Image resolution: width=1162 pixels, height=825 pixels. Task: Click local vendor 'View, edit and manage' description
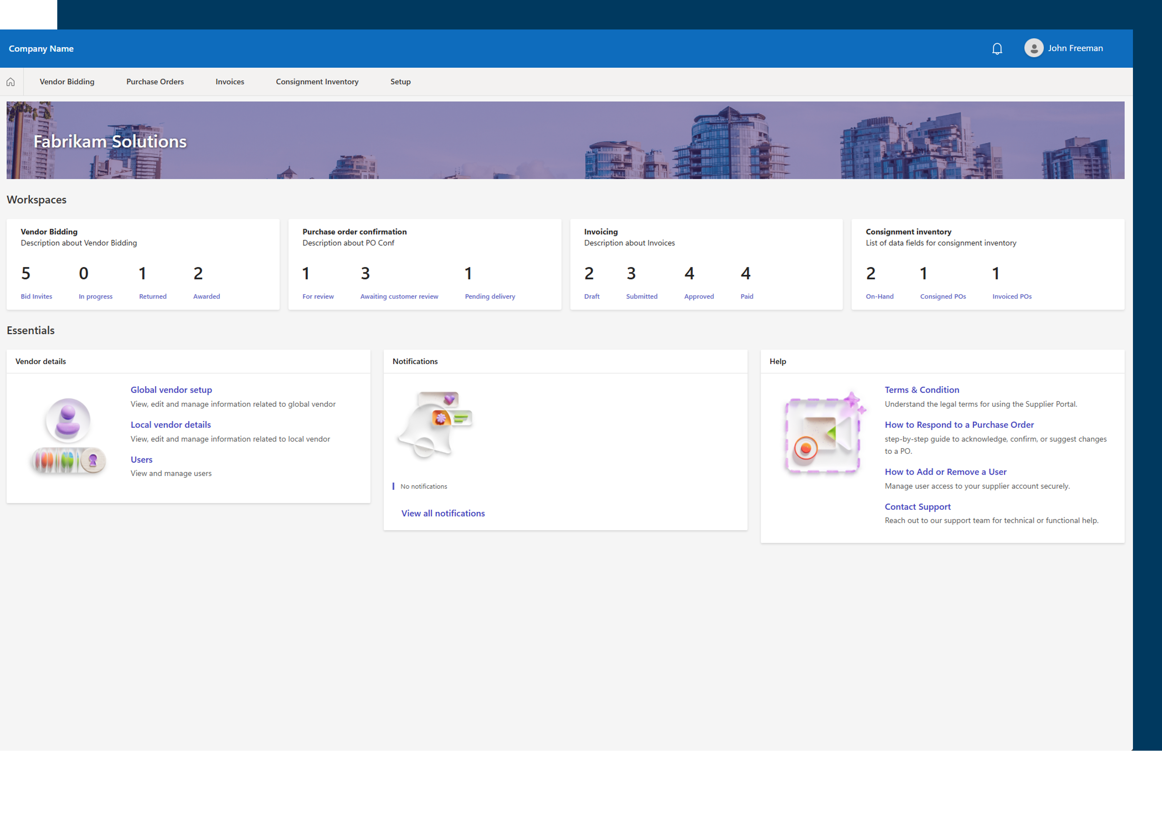click(x=230, y=439)
